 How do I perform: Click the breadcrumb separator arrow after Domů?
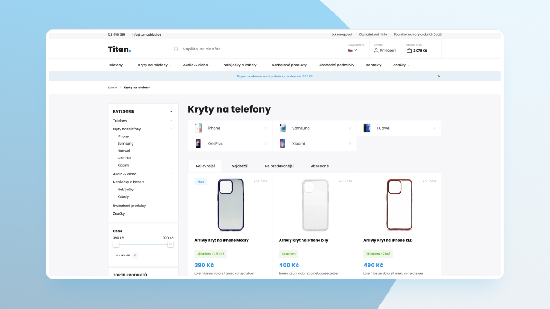[x=121, y=87]
